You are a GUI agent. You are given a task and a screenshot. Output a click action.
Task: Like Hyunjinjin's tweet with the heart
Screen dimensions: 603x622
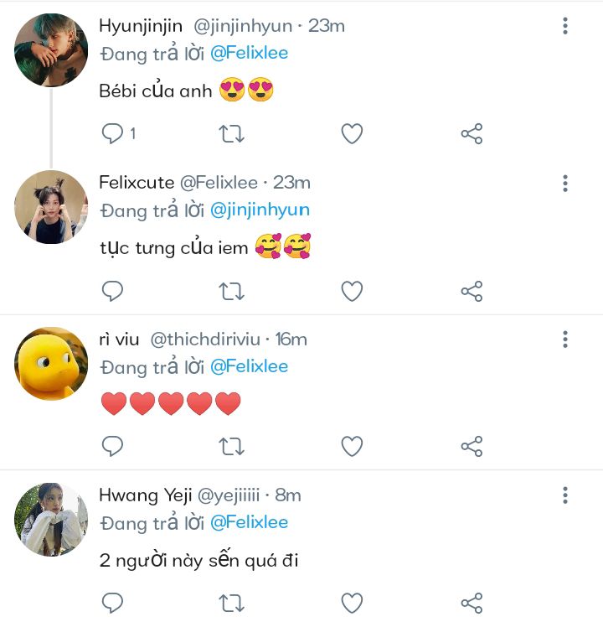[352, 133]
